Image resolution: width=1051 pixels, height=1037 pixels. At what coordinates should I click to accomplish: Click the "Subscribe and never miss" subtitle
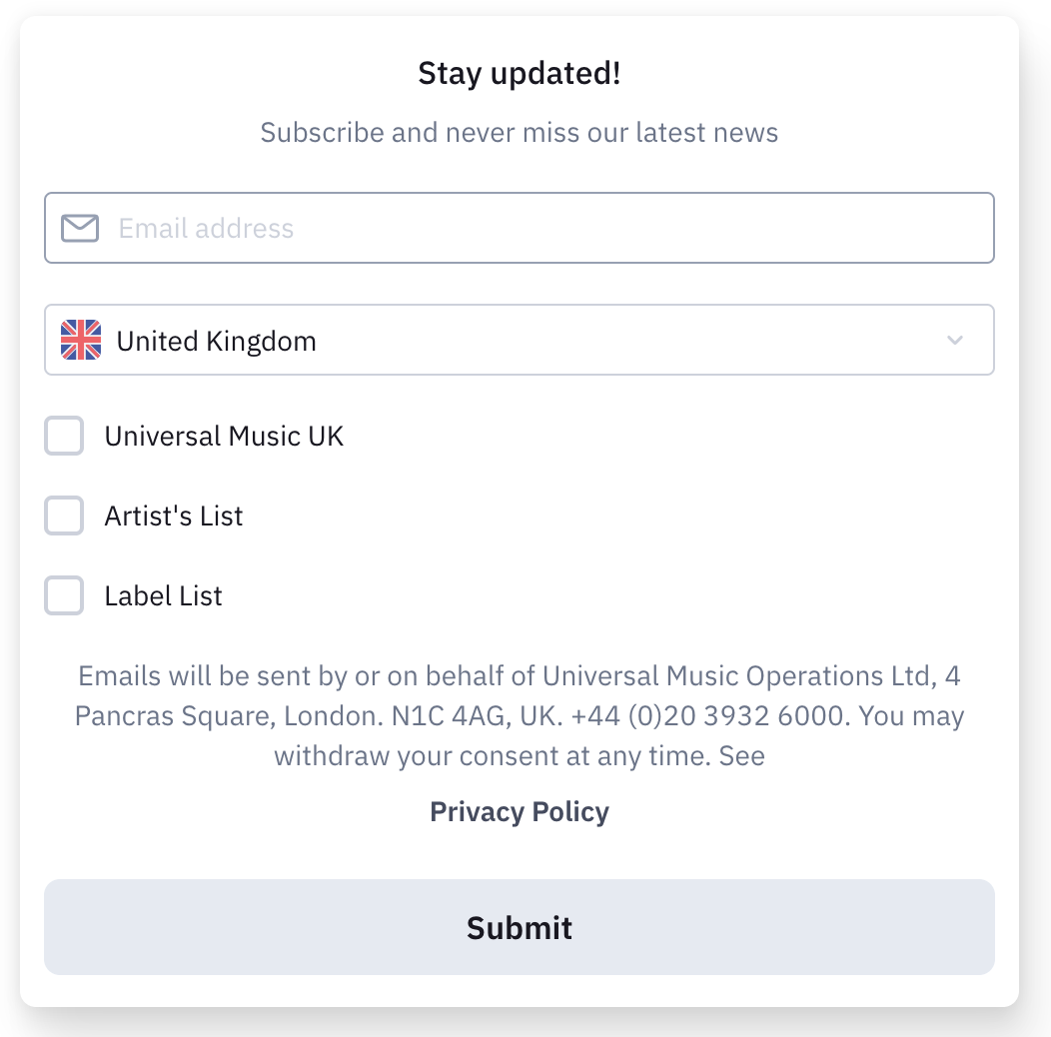click(520, 133)
